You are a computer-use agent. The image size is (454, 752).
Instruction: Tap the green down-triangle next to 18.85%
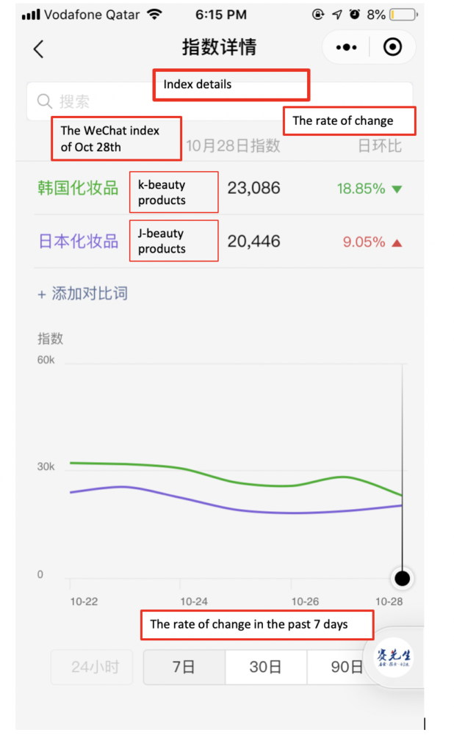click(395, 188)
